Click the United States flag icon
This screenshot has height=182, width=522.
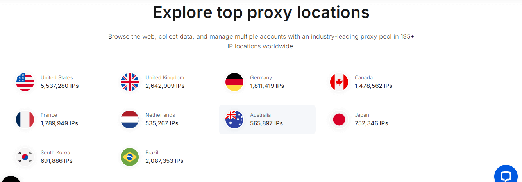point(25,82)
